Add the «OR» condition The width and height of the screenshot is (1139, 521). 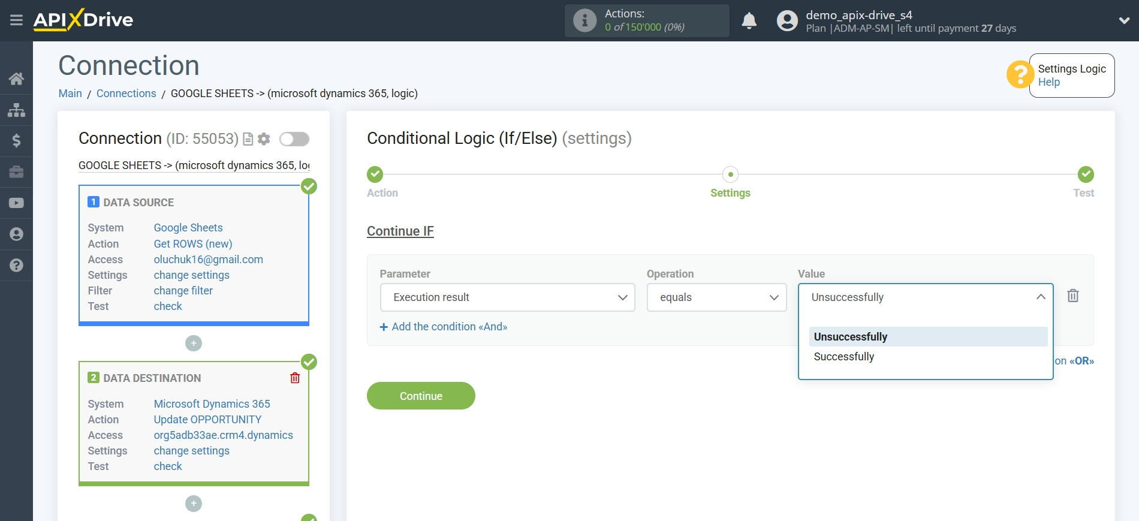coord(1074,361)
